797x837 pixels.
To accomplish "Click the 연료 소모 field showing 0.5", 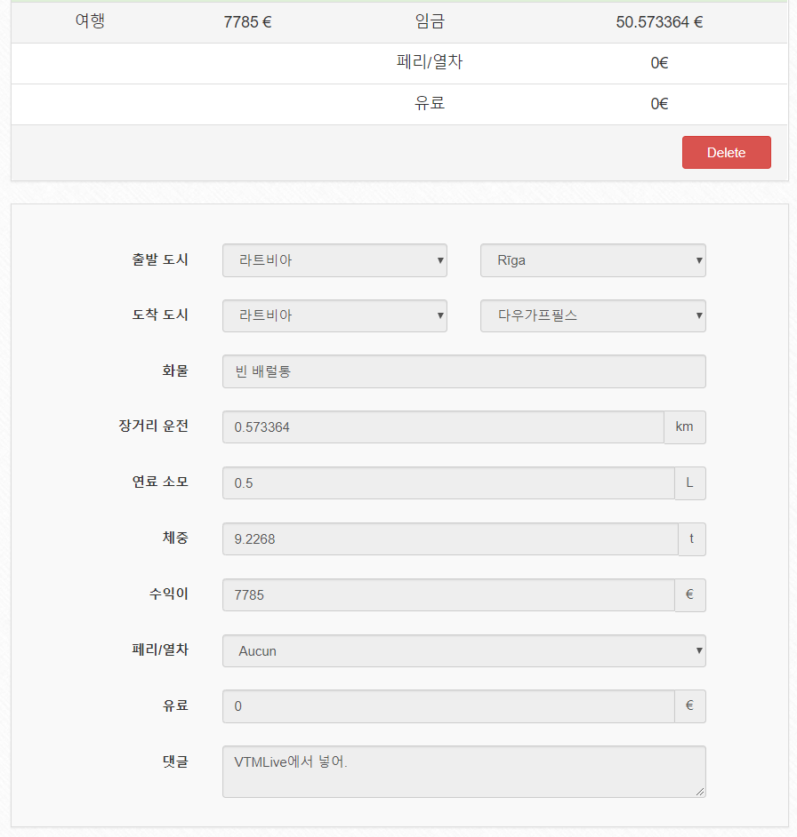I will tap(448, 483).
